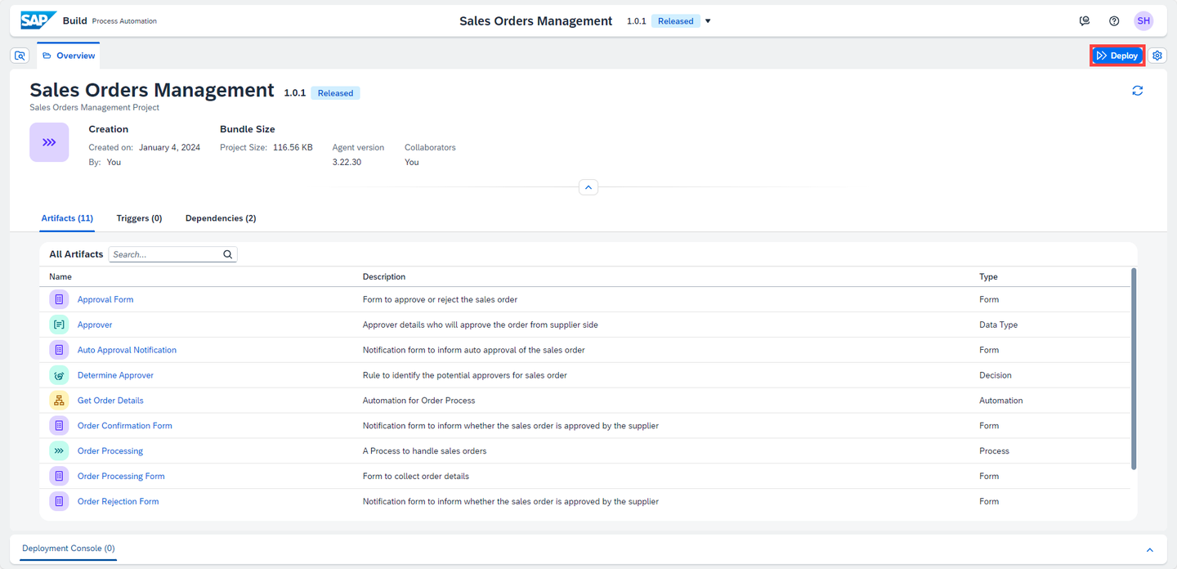Click the 'Data Type' cell
Image resolution: width=1177 pixels, height=569 pixels.
(998, 325)
